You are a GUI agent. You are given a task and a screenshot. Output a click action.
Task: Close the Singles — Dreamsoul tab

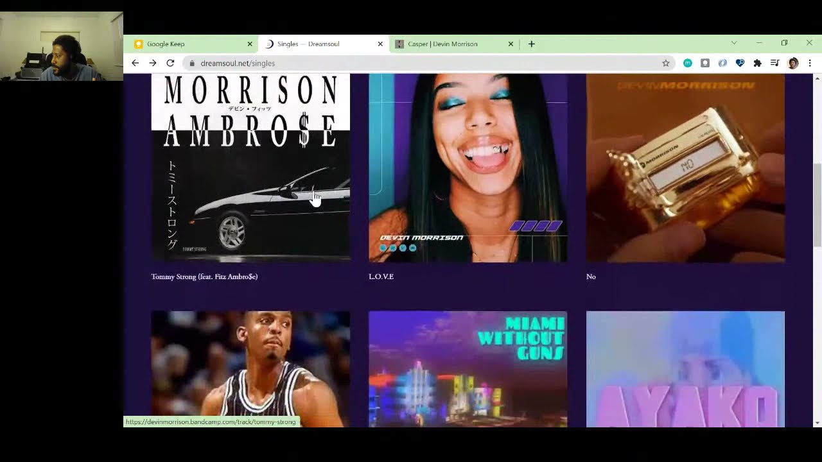(x=380, y=44)
